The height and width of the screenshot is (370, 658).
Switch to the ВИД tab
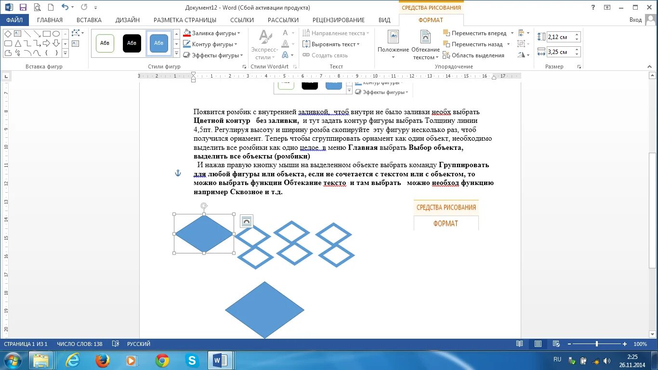click(x=384, y=20)
